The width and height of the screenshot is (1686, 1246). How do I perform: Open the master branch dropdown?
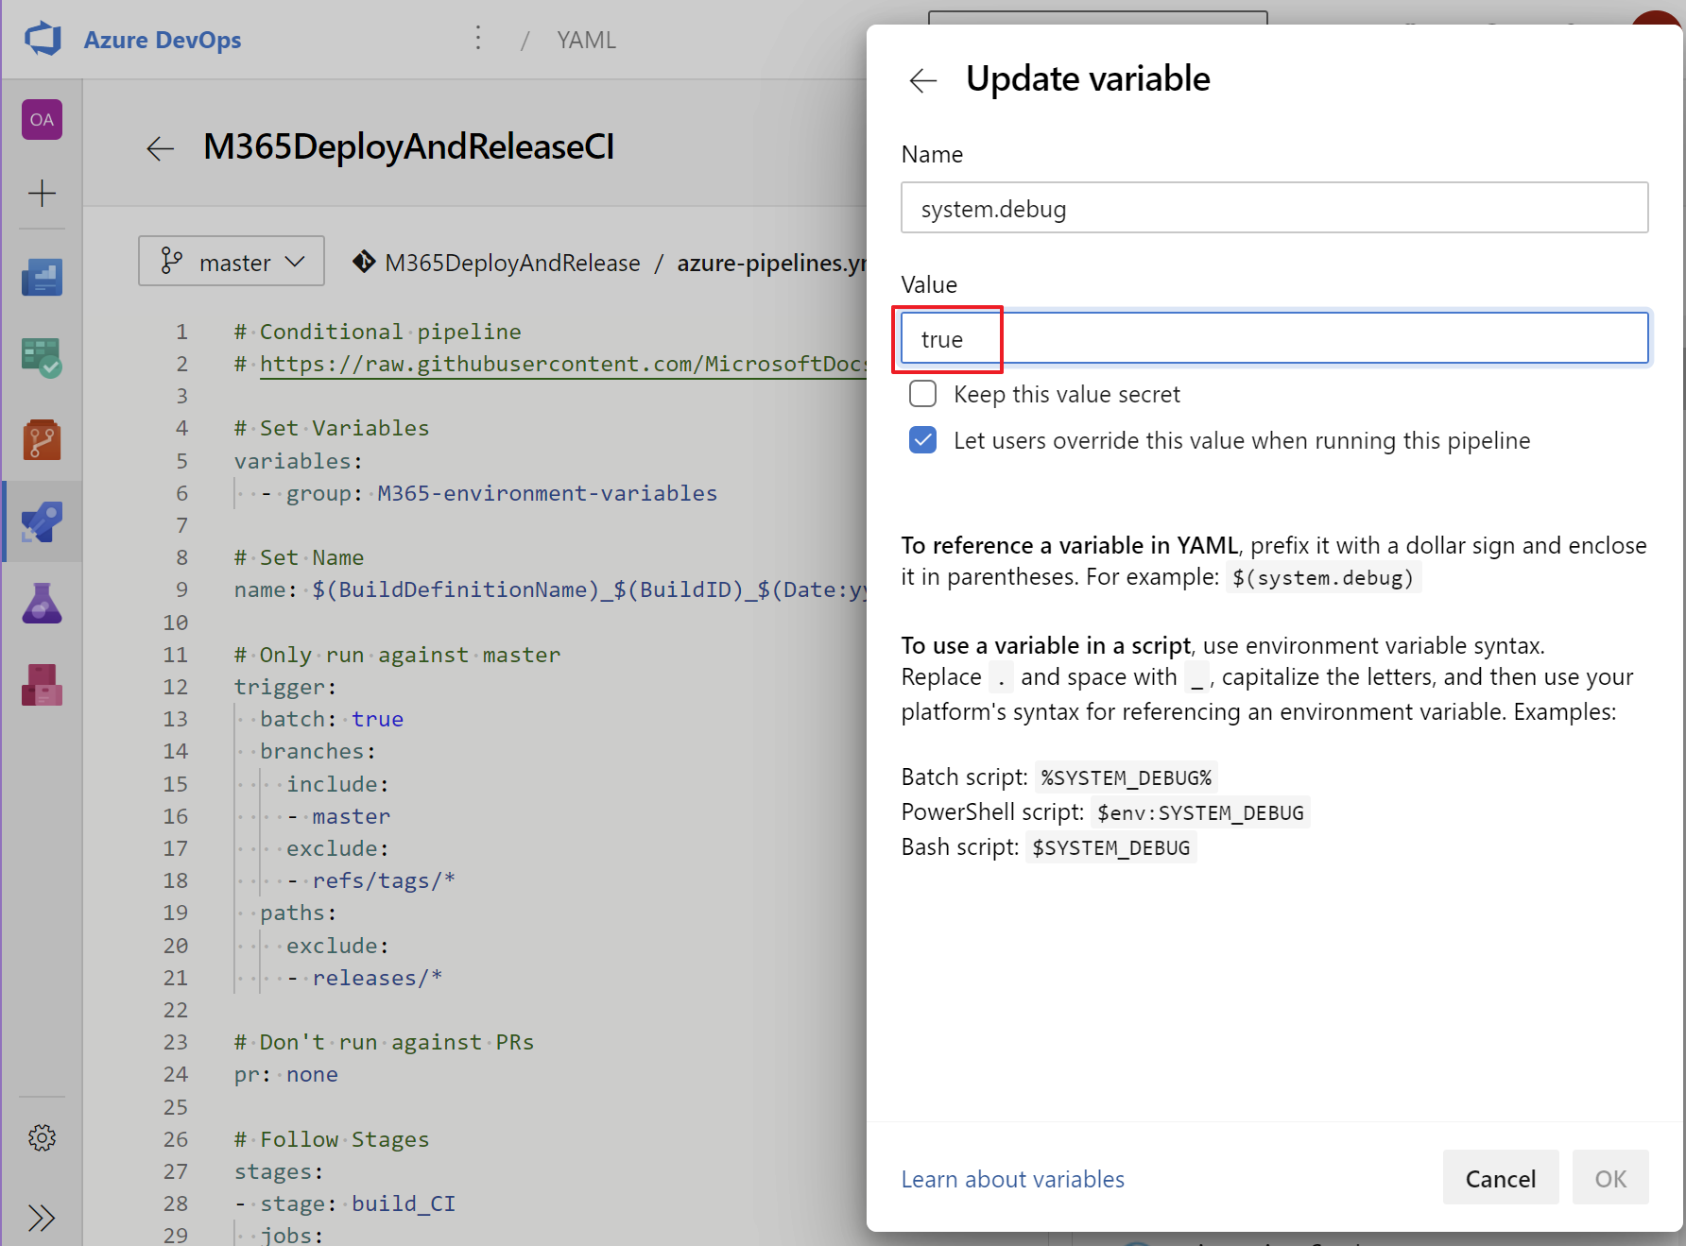pyautogui.click(x=232, y=262)
